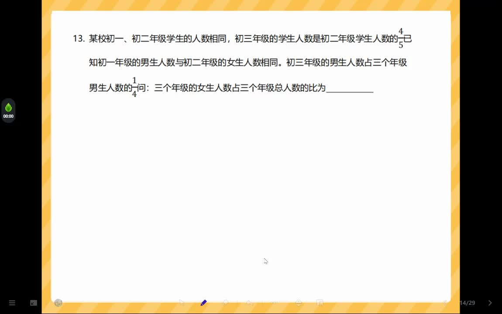The image size is (502, 314).
Task: Select the mouse pointer tool
Action: point(182,303)
